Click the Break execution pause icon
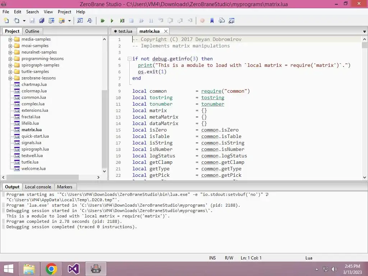Screen dimensions: 368x276 pyautogui.click(x=151, y=20)
